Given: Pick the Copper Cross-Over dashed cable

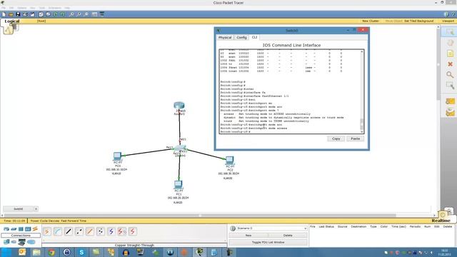Looking at the screenshot, I should pyautogui.click(x=79, y=231).
